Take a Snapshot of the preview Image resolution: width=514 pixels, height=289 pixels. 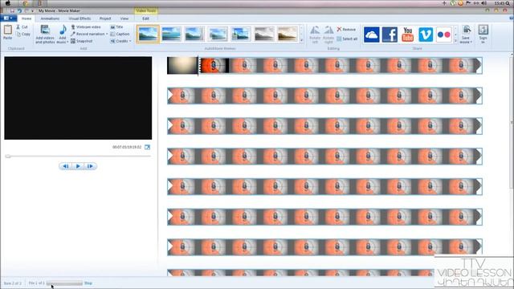click(82, 41)
